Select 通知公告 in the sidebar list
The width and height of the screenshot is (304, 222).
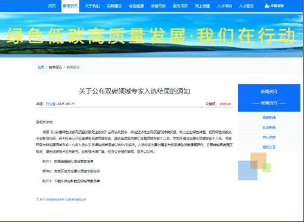tap(269, 147)
